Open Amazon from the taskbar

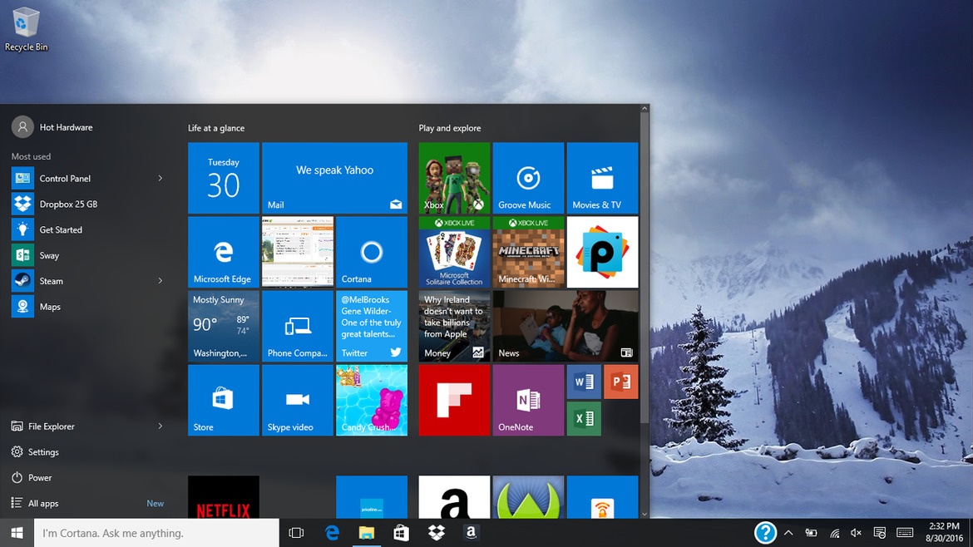(x=471, y=533)
